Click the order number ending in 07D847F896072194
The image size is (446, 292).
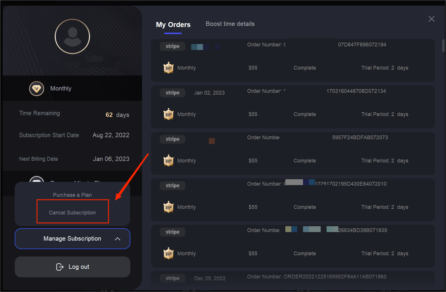[x=362, y=45]
